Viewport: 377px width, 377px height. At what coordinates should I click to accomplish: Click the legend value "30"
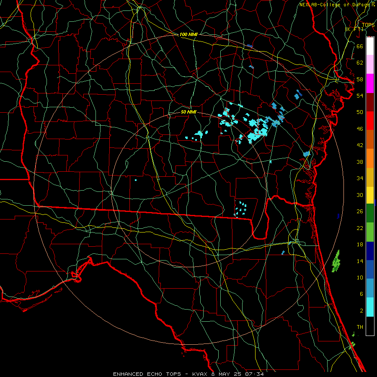coord(360,195)
